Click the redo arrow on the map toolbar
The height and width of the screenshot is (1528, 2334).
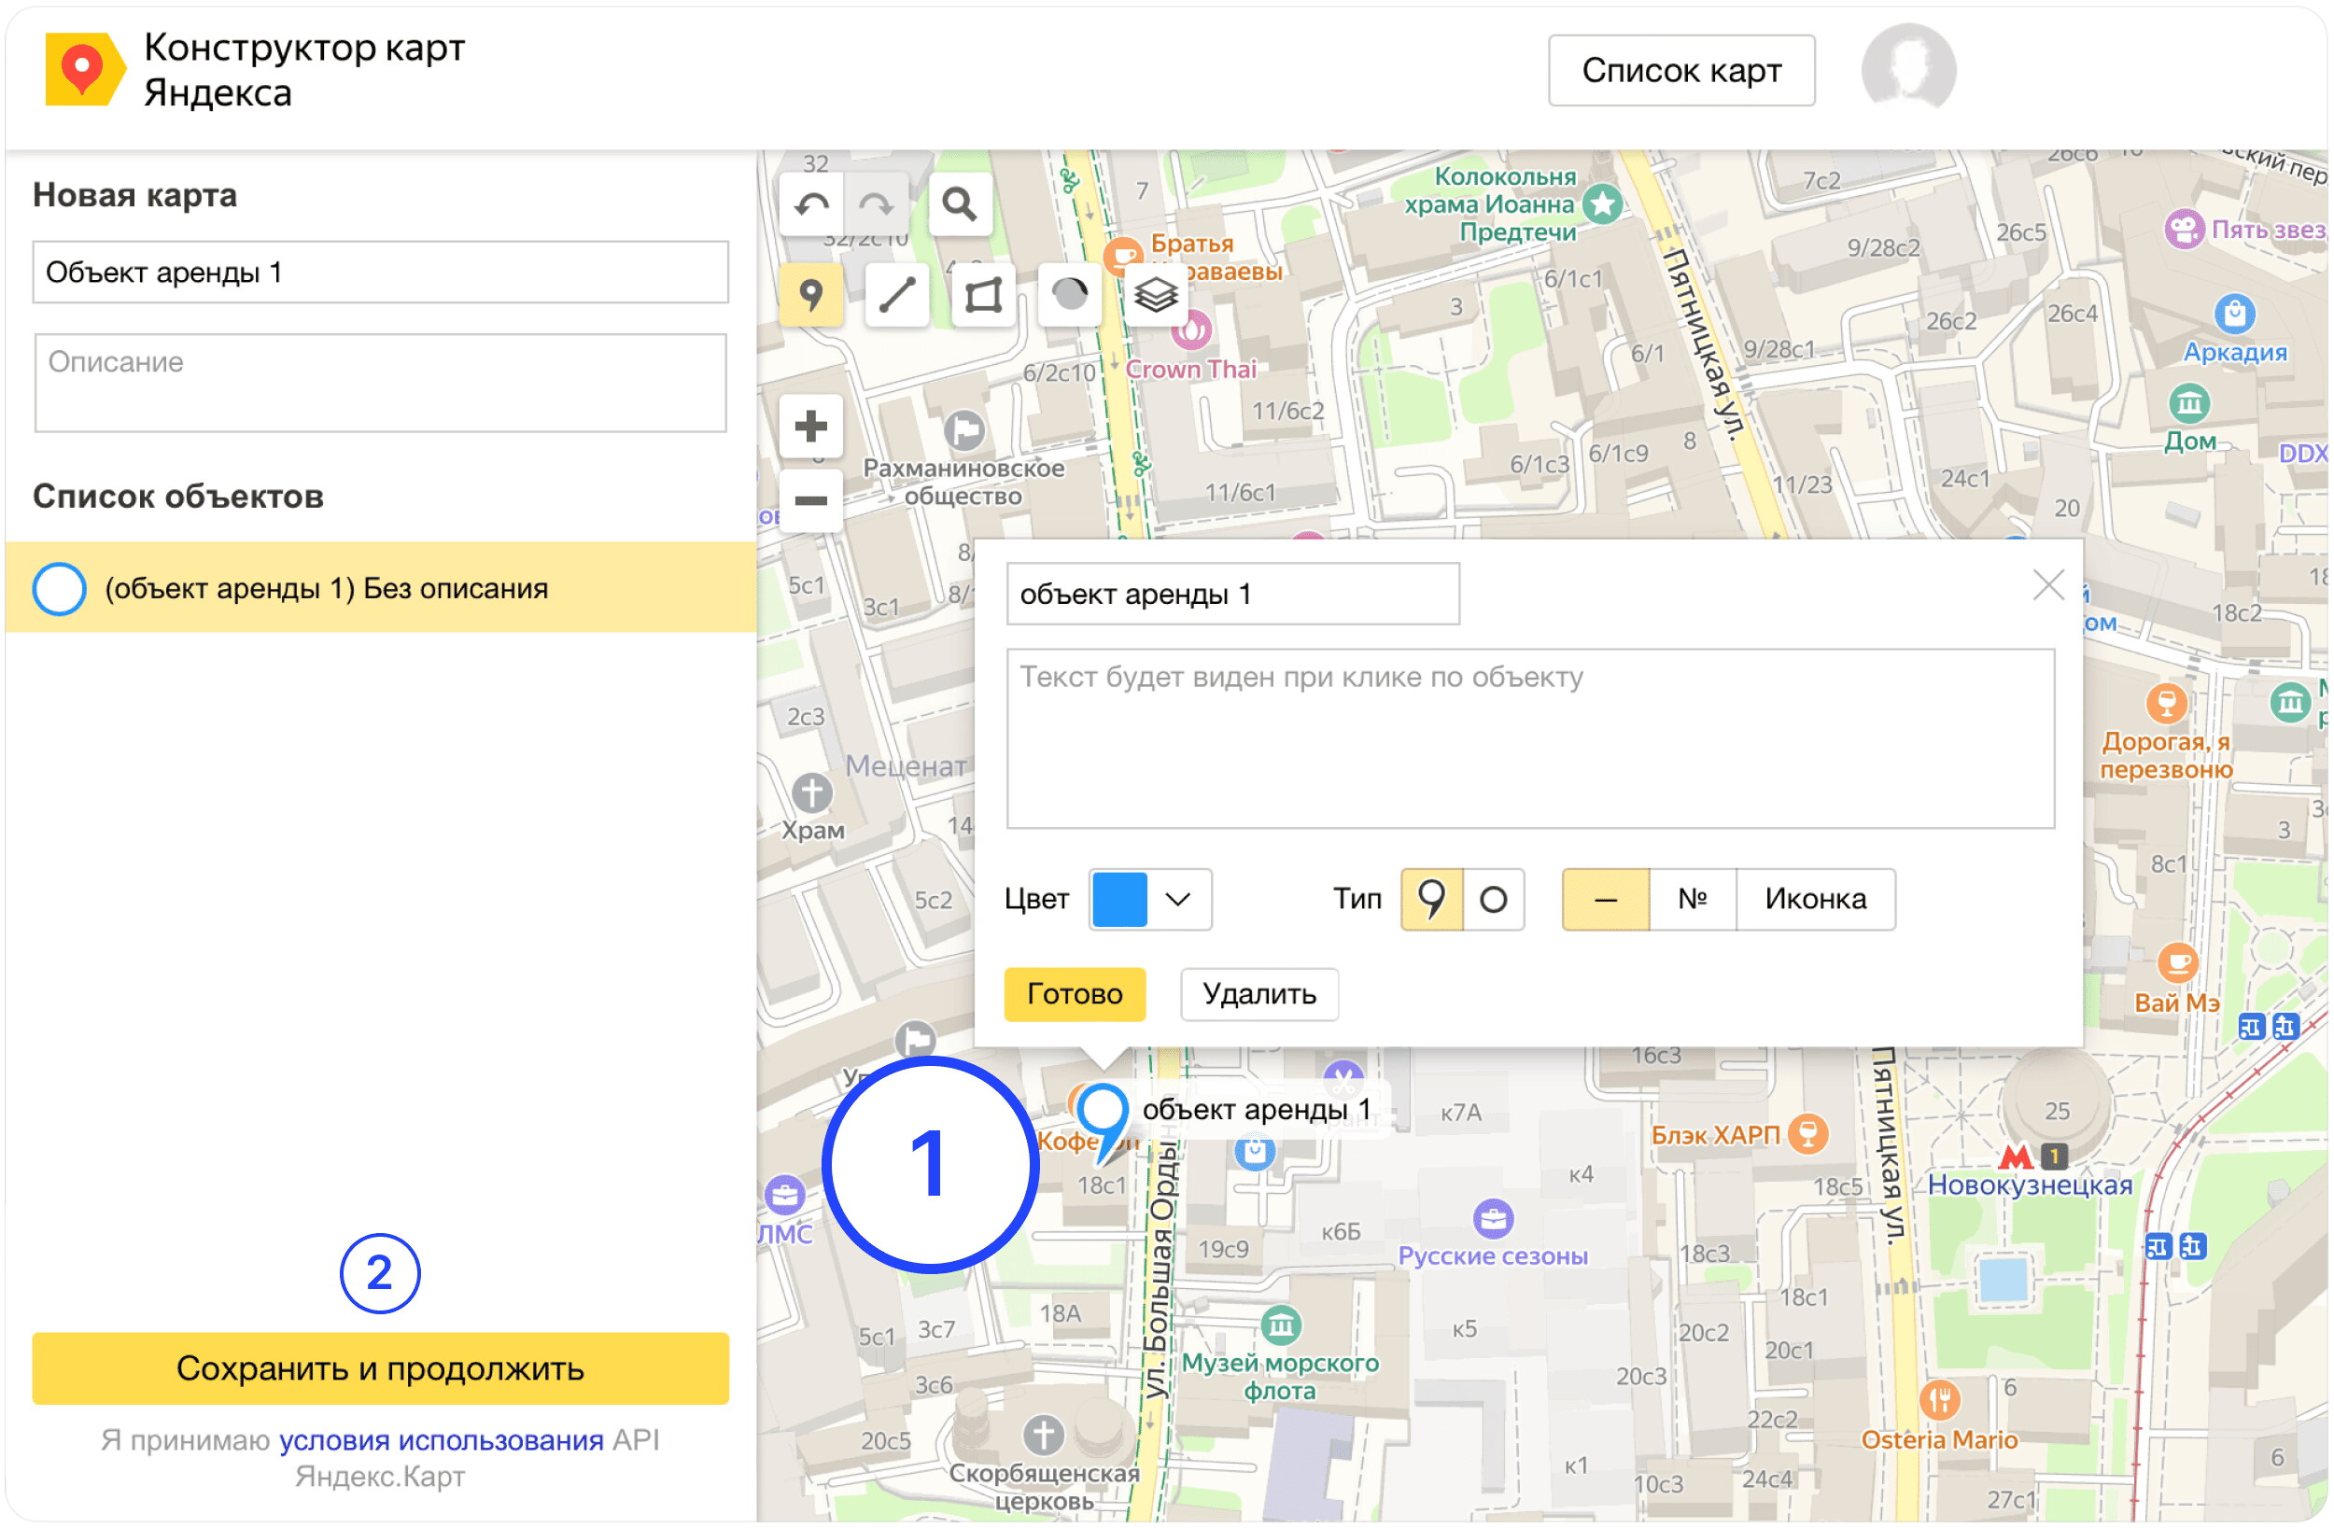coord(876,204)
